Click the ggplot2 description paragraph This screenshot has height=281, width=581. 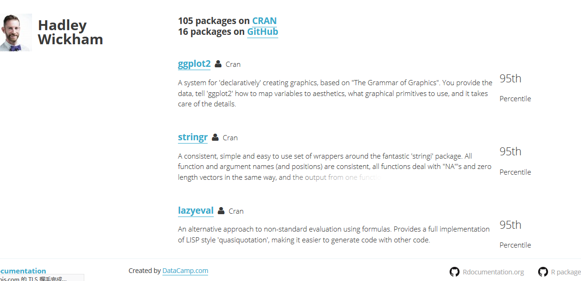point(335,93)
